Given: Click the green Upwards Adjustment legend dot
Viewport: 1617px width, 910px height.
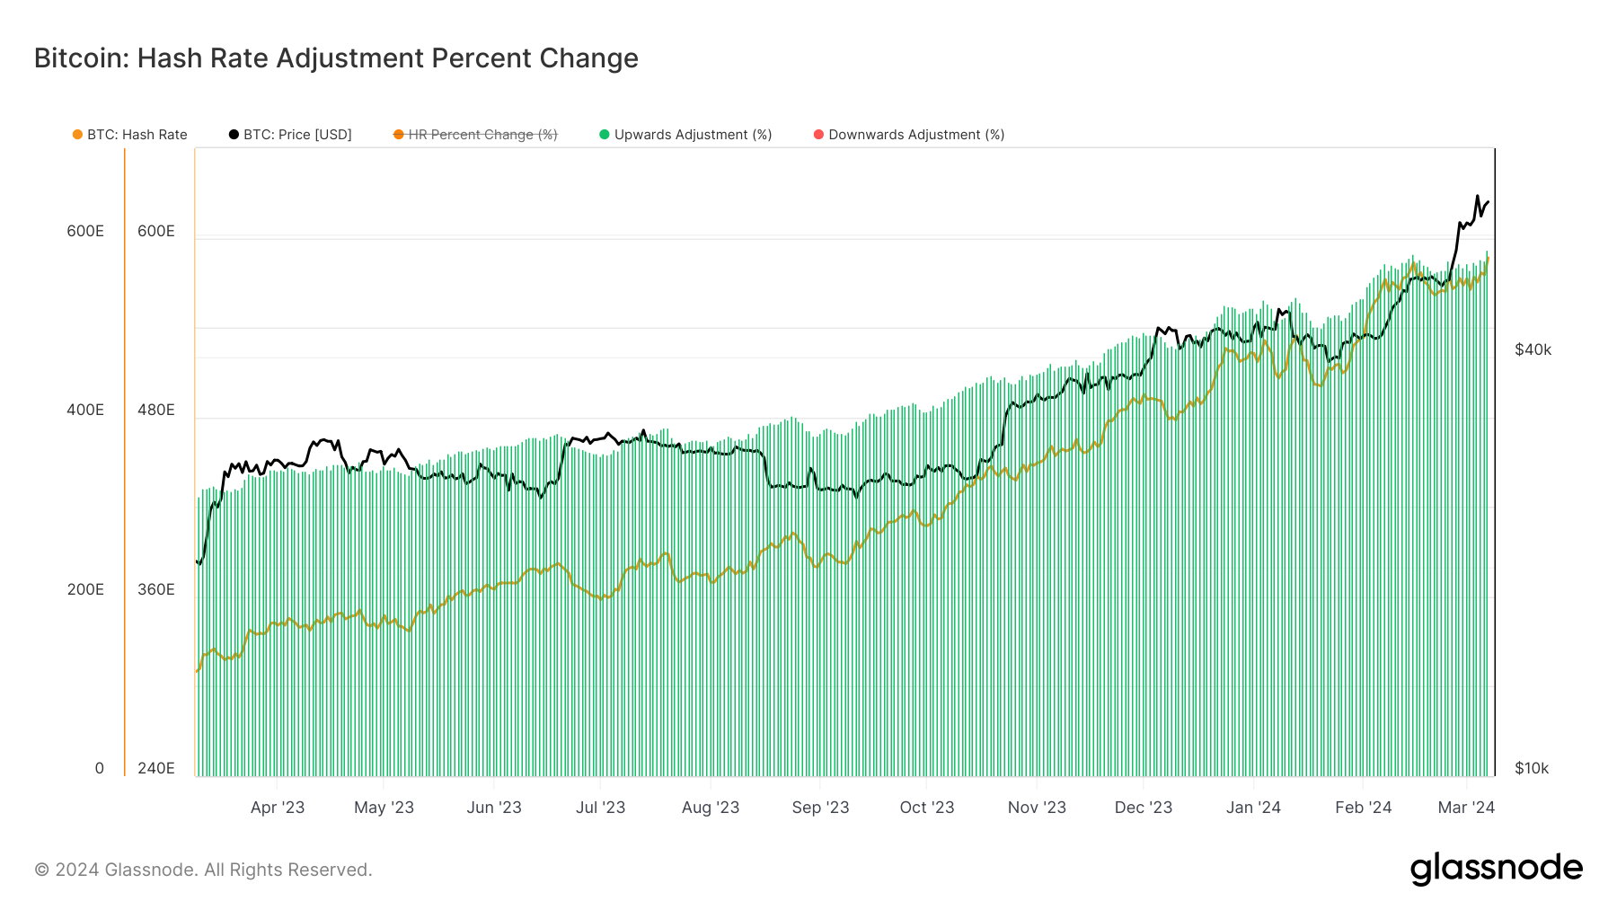Looking at the screenshot, I should (x=605, y=135).
